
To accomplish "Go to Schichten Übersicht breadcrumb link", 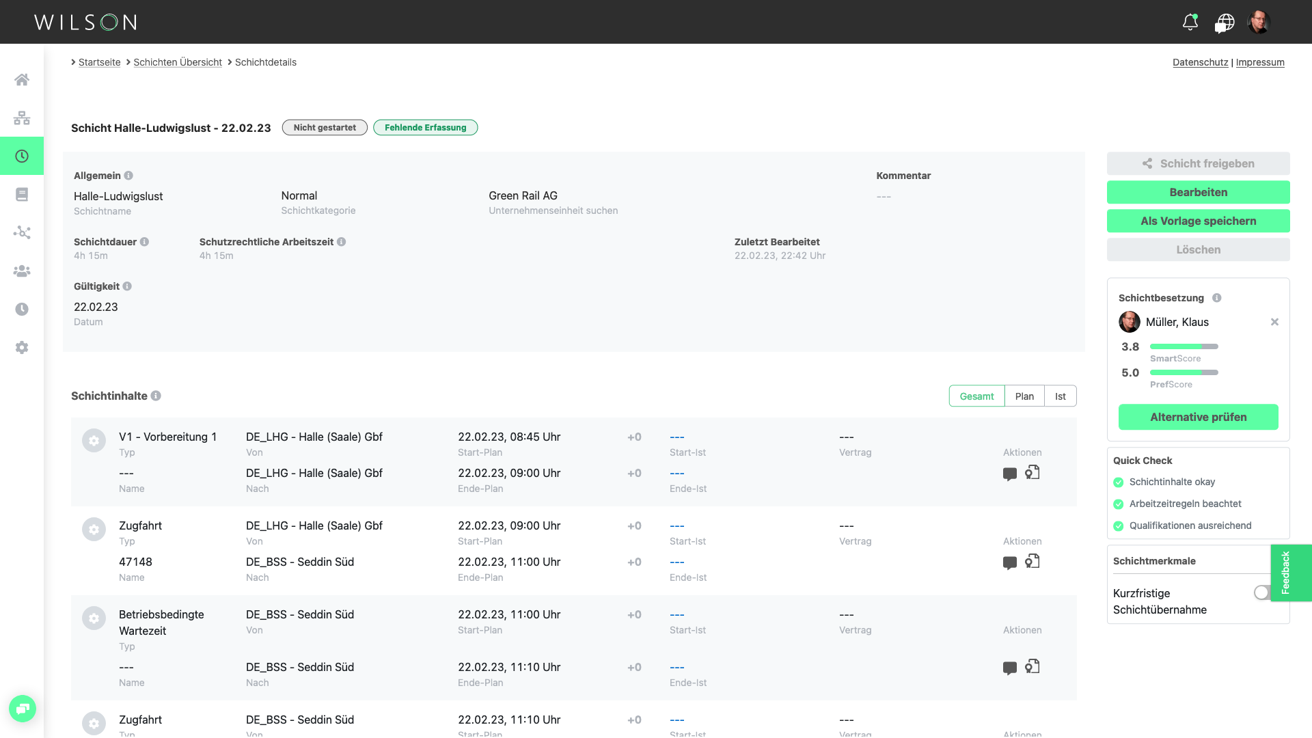I will (178, 62).
